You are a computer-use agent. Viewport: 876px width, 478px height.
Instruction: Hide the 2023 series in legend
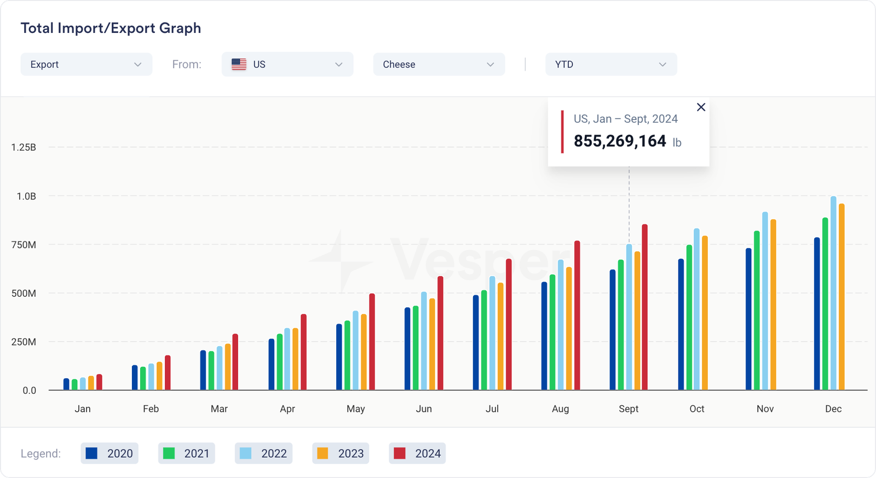click(x=341, y=453)
